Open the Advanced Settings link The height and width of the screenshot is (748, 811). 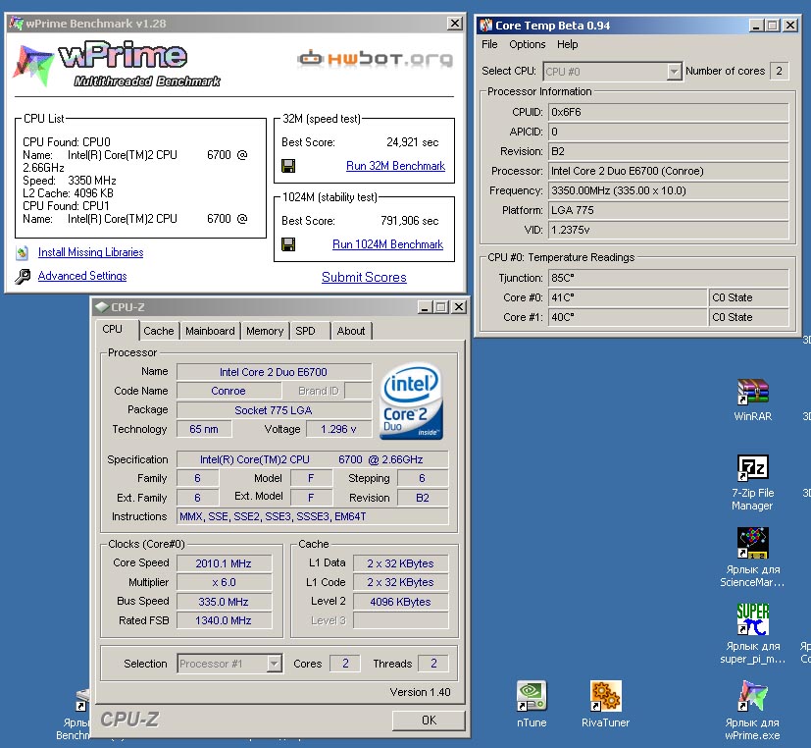click(82, 276)
